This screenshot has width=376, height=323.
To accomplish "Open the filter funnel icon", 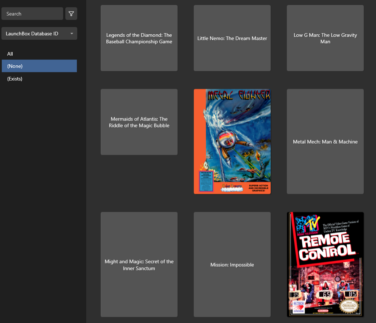I will click(x=71, y=14).
